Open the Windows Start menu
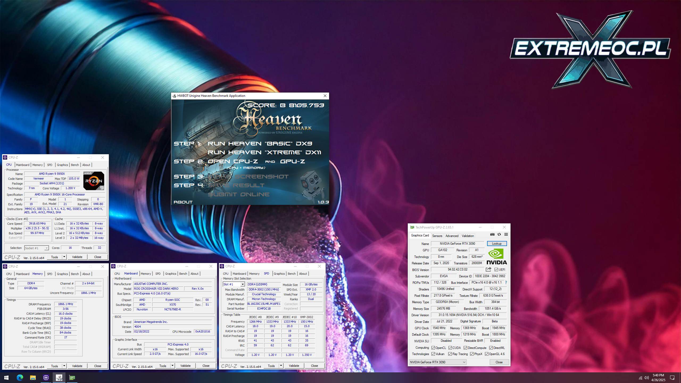The width and height of the screenshot is (681, 383). pyautogui.click(x=6, y=378)
